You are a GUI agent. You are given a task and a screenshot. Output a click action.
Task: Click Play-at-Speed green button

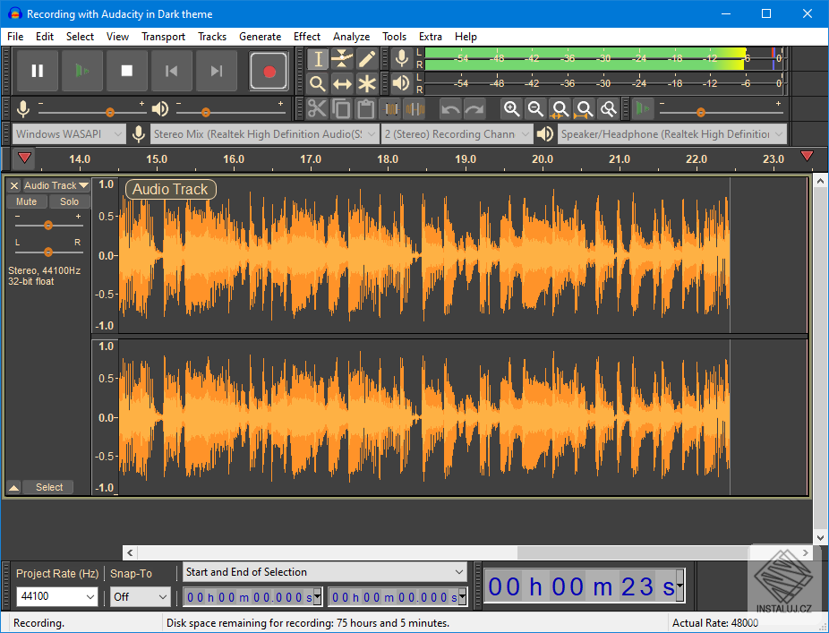point(644,109)
